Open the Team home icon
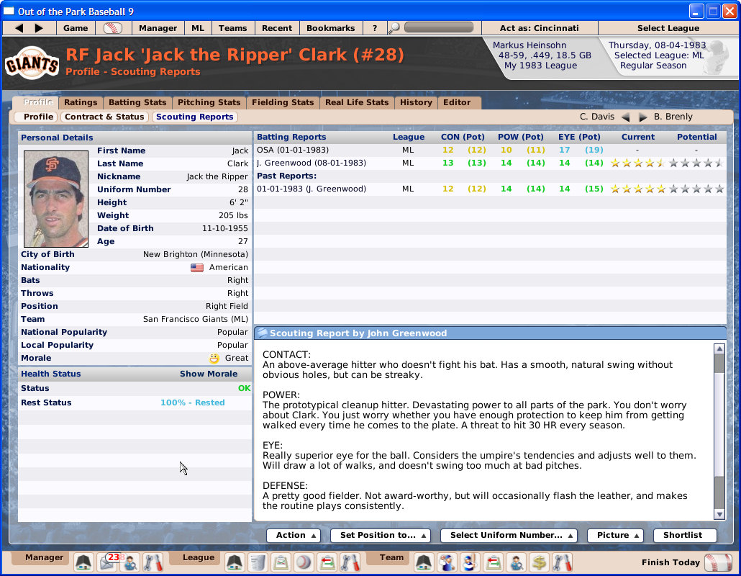The height and width of the screenshot is (576, 741). [423, 563]
